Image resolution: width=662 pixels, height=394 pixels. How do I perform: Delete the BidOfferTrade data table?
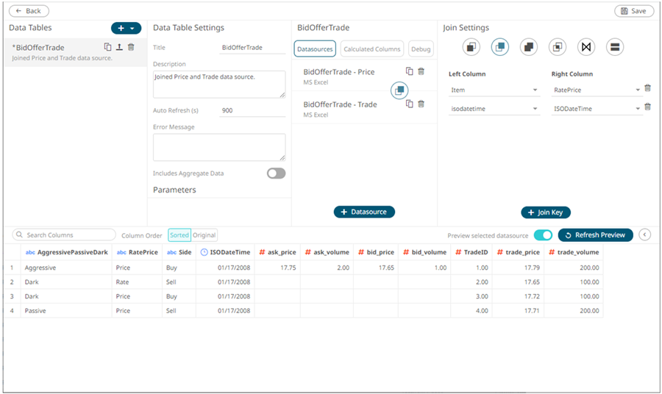pyautogui.click(x=131, y=47)
